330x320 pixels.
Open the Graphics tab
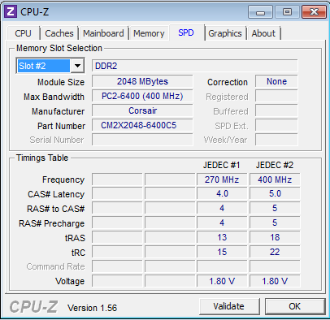click(225, 33)
